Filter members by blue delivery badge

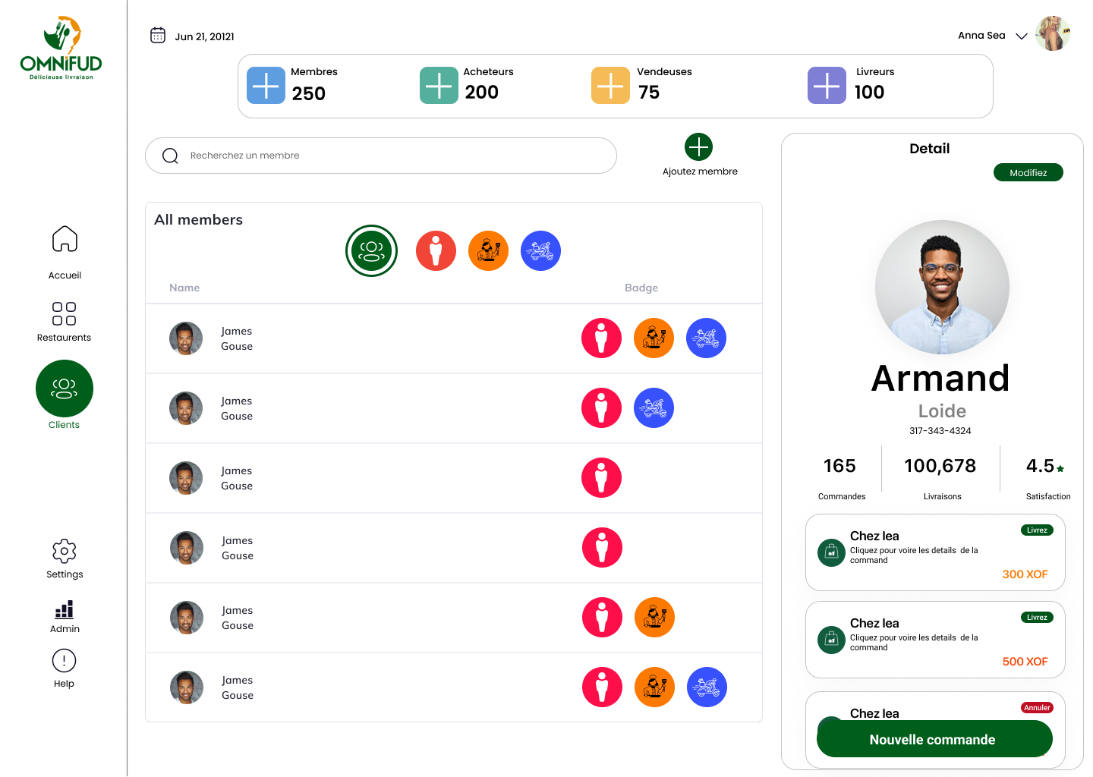[x=540, y=250]
